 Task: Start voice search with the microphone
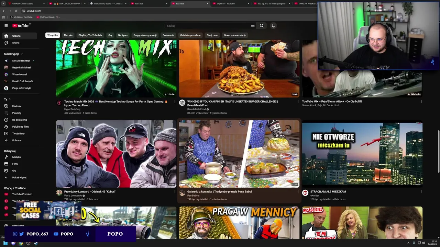[x=273, y=26]
